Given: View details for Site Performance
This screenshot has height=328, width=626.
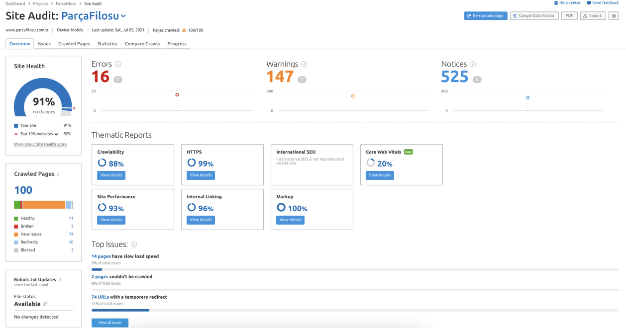Looking at the screenshot, I should 111,220.
